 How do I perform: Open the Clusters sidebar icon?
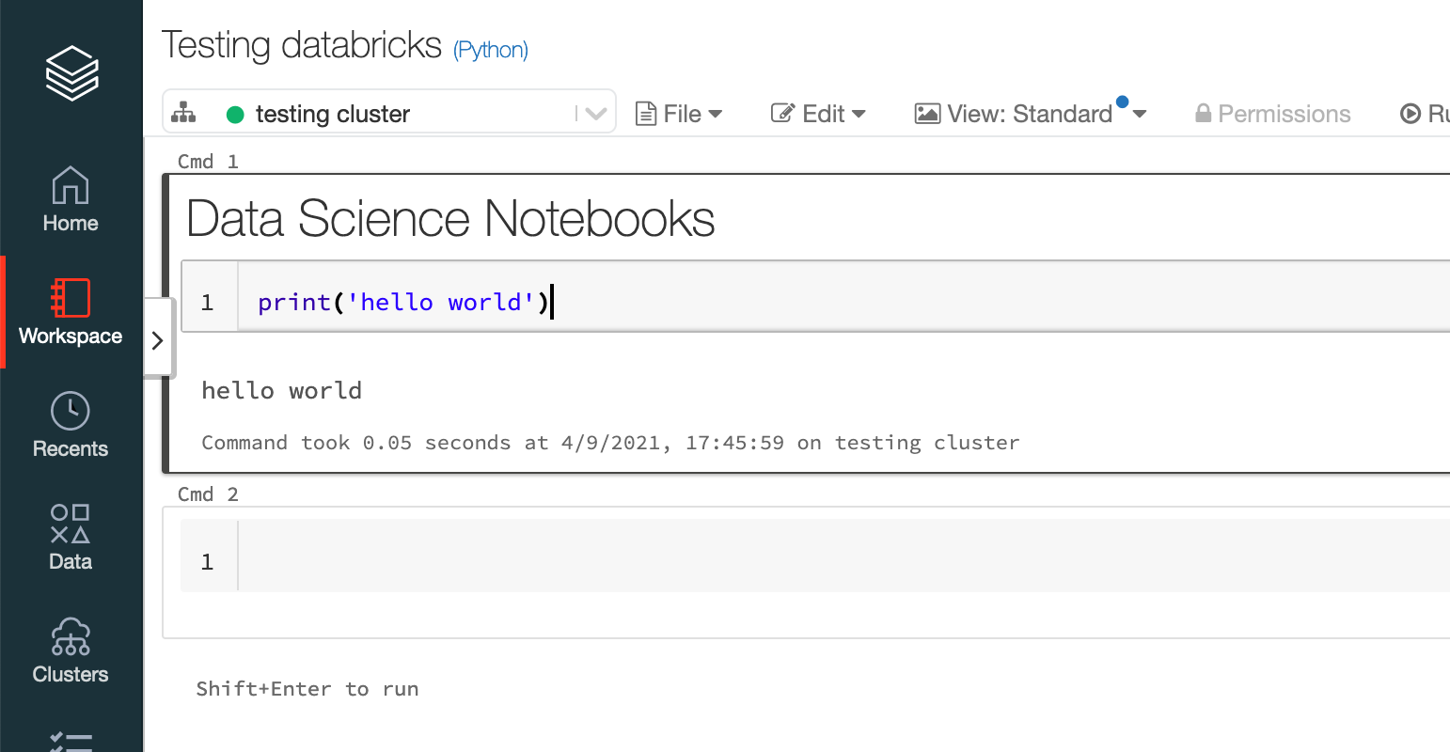71,636
